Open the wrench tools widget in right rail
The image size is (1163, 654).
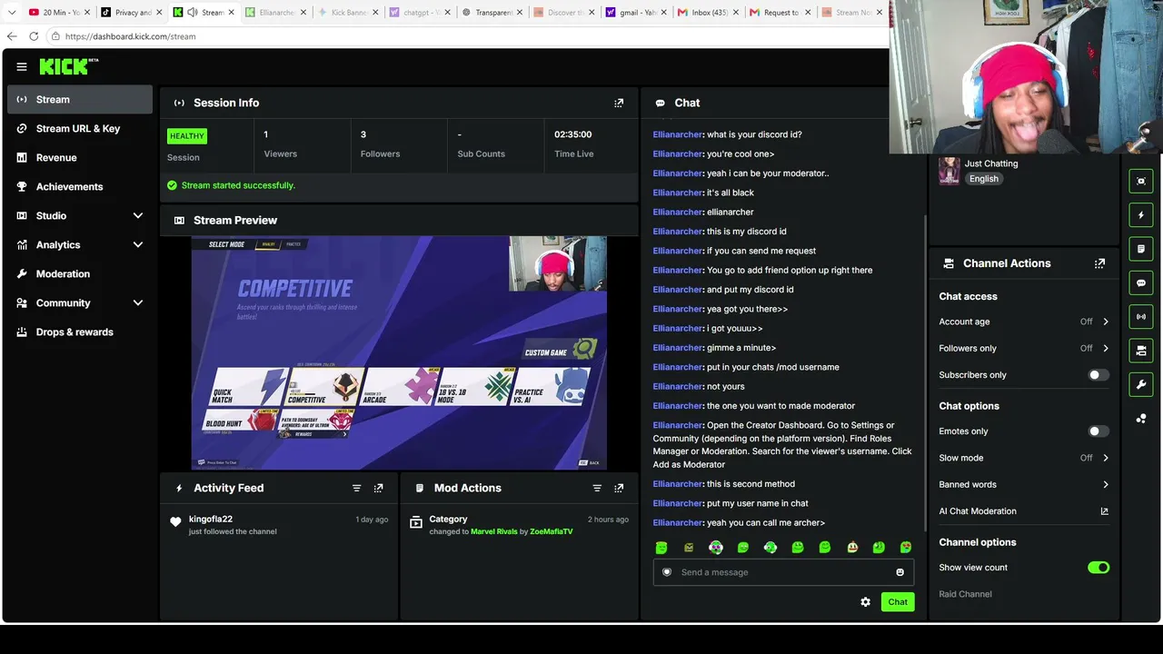[x=1141, y=384]
